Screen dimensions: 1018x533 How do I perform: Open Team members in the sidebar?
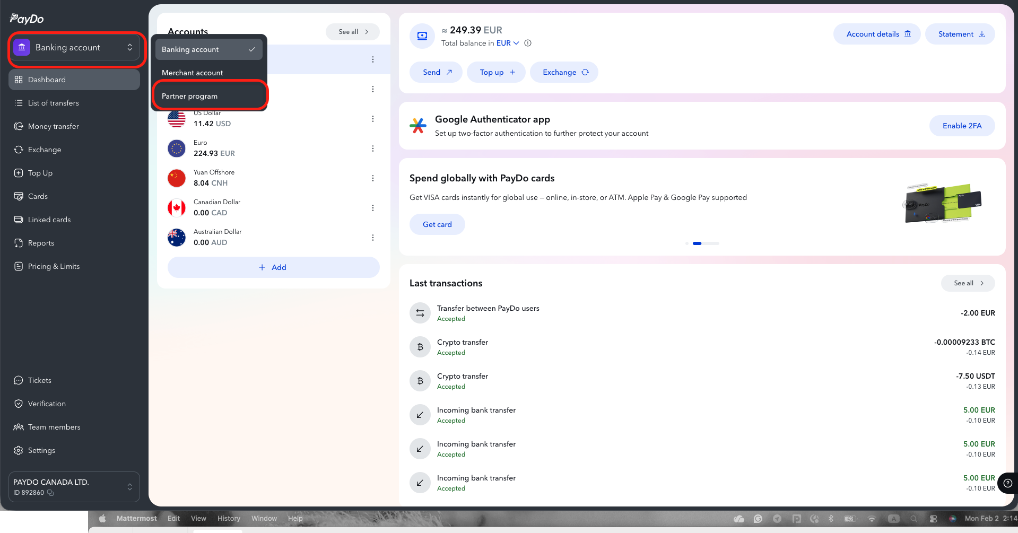click(x=74, y=427)
